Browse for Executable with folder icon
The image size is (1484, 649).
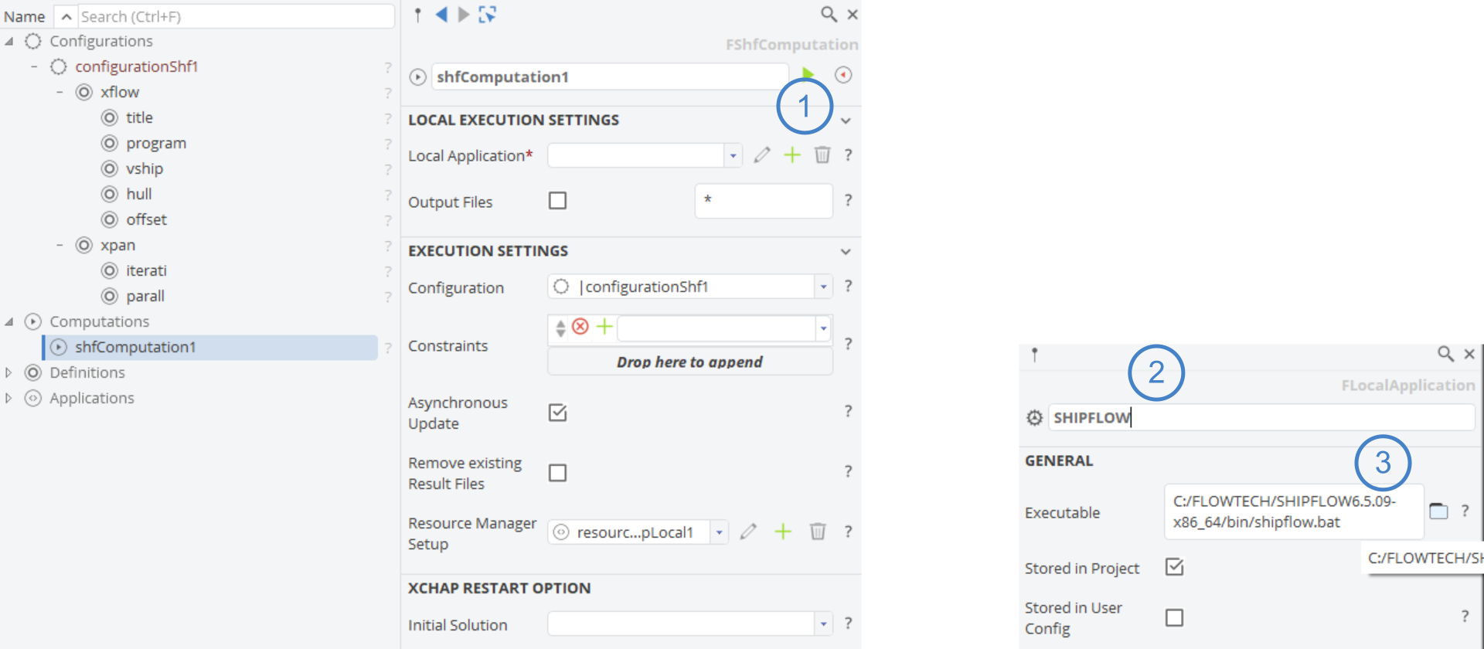point(1438,511)
